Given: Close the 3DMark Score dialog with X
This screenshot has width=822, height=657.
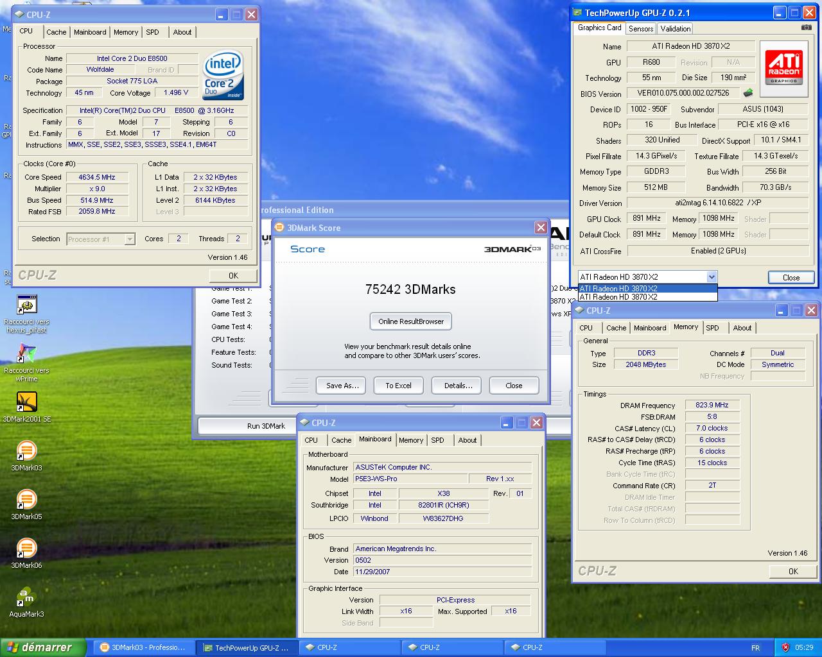Looking at the screenshot, I should point(541,228).
